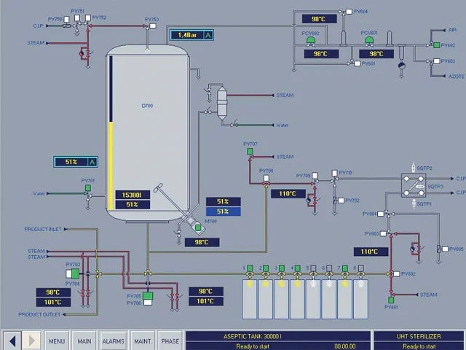Toggle filler valve number 1
Image resolution: width=466 pixels, height=350 pixels.
click(250, 268)
